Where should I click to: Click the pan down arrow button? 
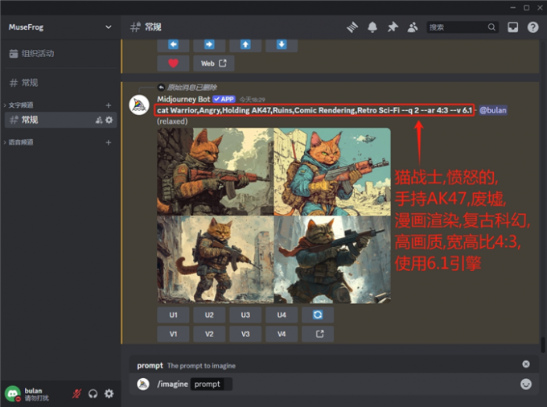282,44
